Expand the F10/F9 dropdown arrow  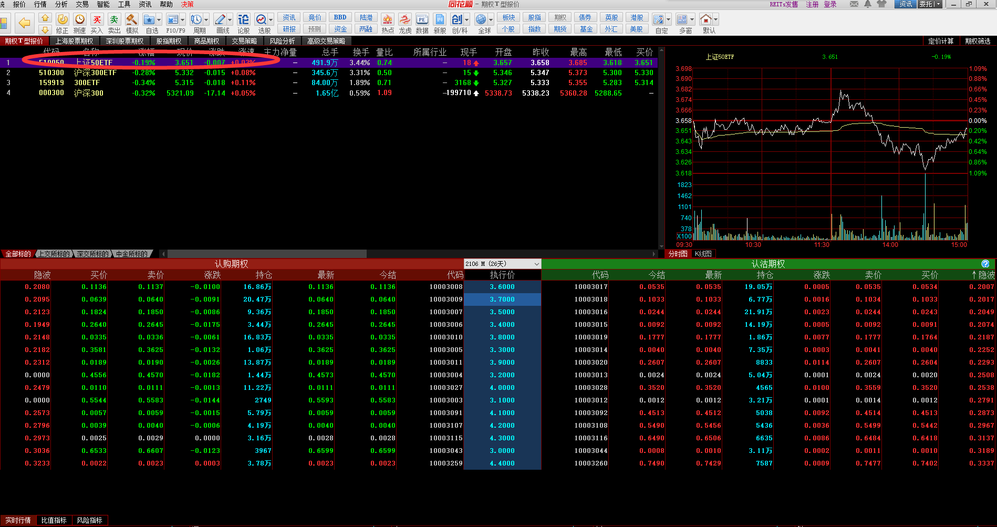[x=182, y=20]
